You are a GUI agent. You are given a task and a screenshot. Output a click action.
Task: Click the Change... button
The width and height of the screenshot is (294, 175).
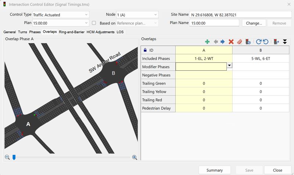pos(254,23)
